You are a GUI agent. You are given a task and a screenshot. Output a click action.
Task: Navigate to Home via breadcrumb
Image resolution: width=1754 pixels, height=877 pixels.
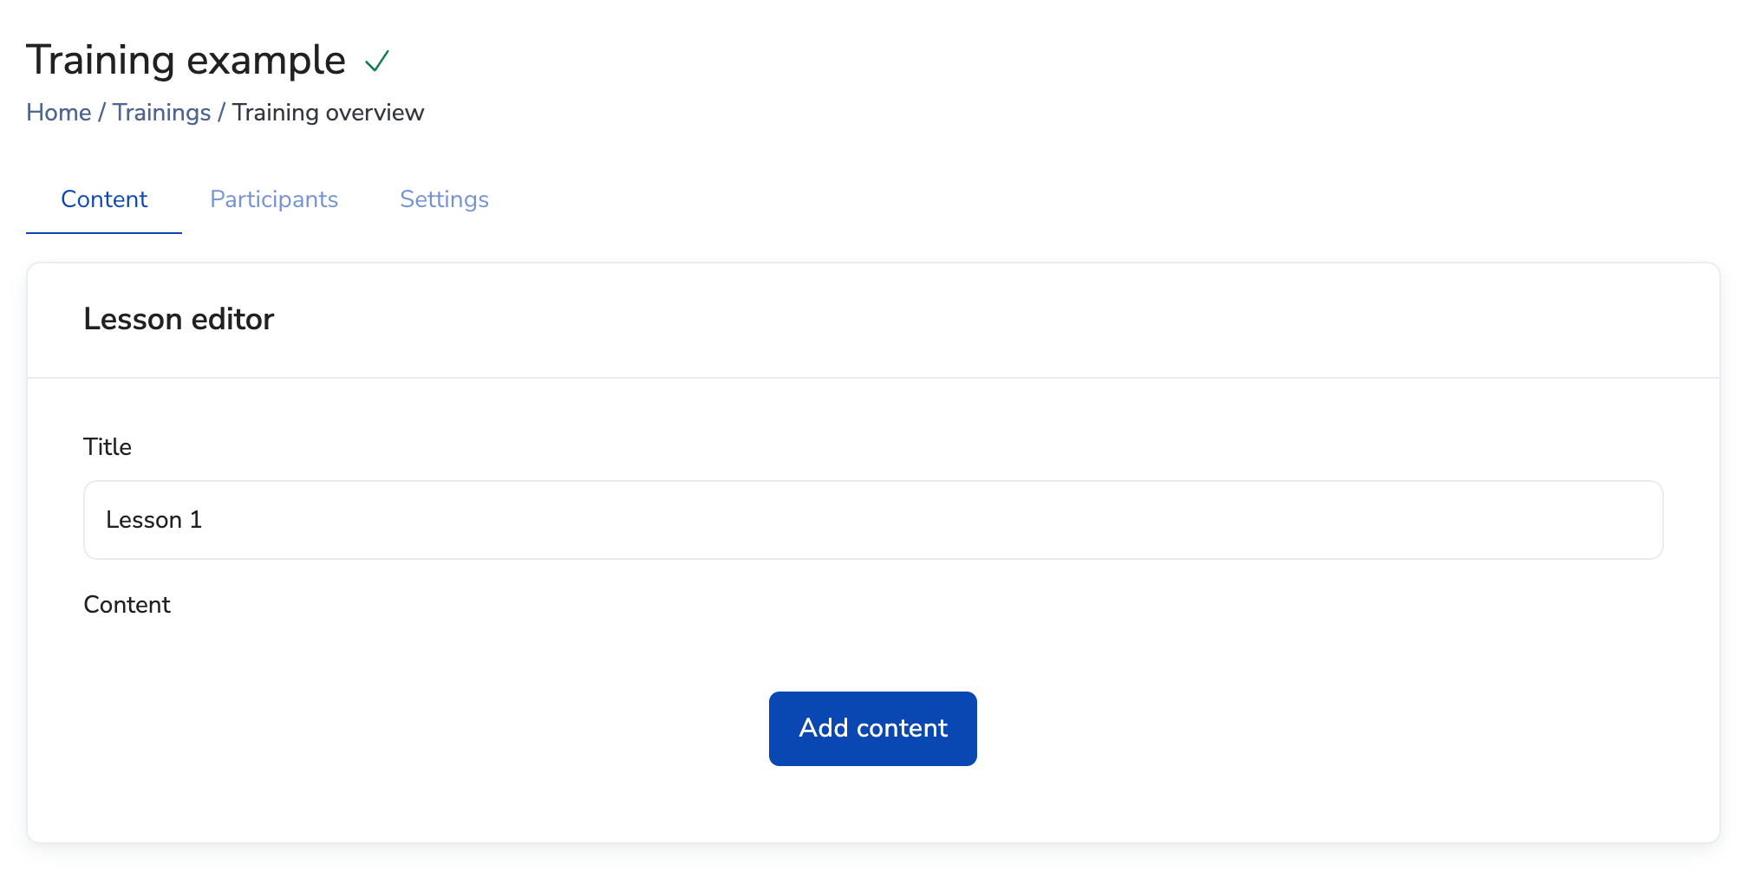point(58,112)
